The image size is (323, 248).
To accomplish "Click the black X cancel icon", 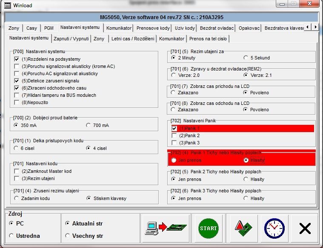I will pos(305,229).
